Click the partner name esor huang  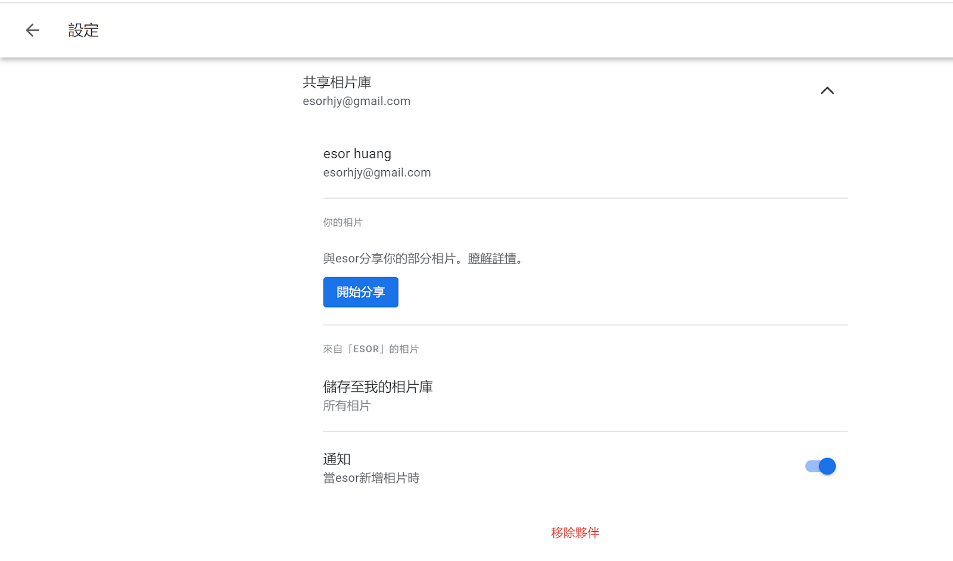[357, 153]
